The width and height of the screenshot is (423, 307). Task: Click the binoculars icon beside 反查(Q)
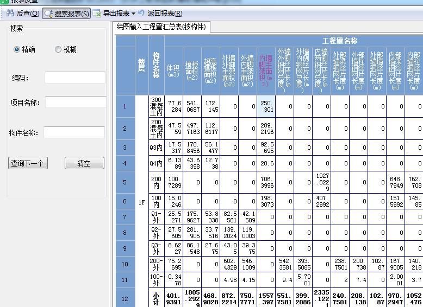10,13
